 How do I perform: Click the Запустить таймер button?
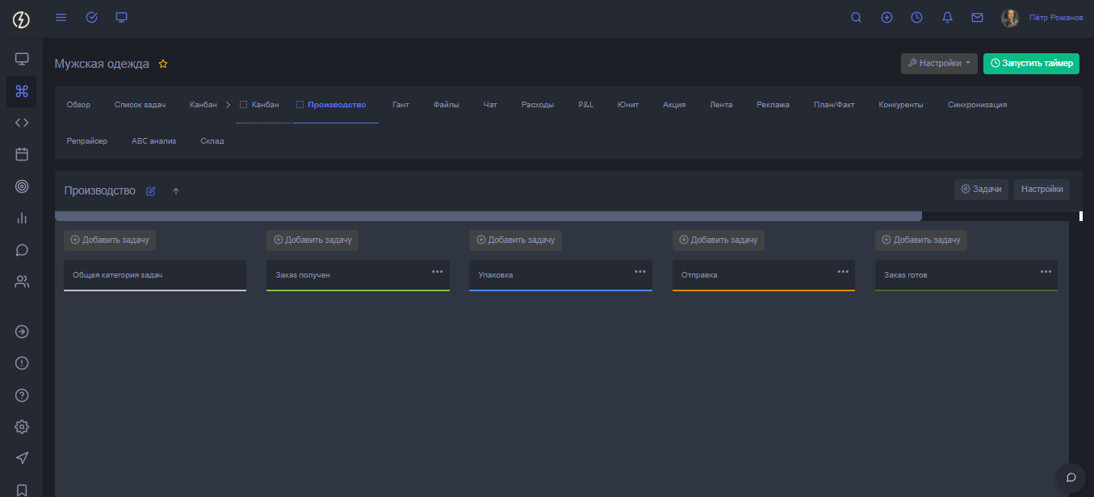tap(1031, 64)
